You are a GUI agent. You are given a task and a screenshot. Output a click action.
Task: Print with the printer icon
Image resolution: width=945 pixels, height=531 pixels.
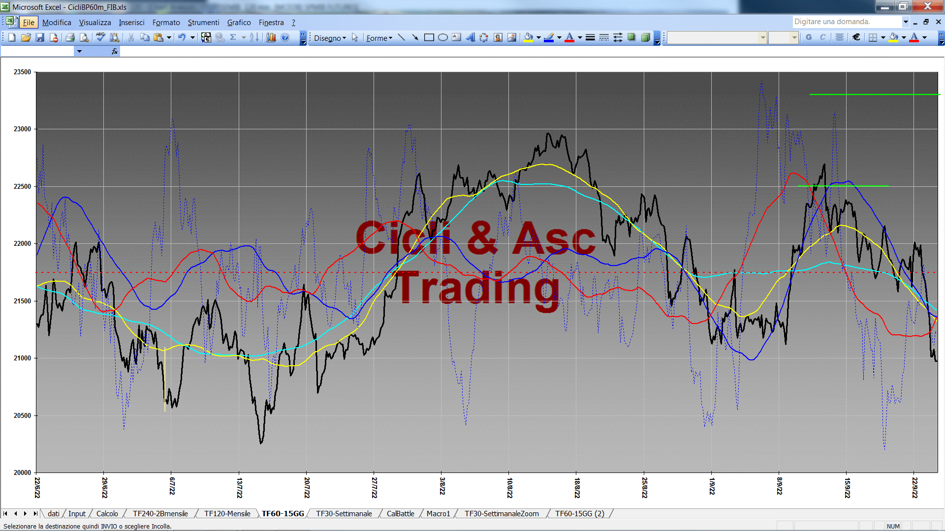[70, 37]
